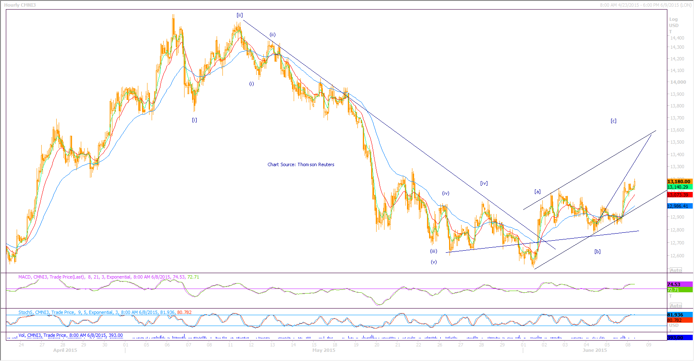Select the orange 13,180.00 last price tag
694x361 pixels.
coord(679,182)
